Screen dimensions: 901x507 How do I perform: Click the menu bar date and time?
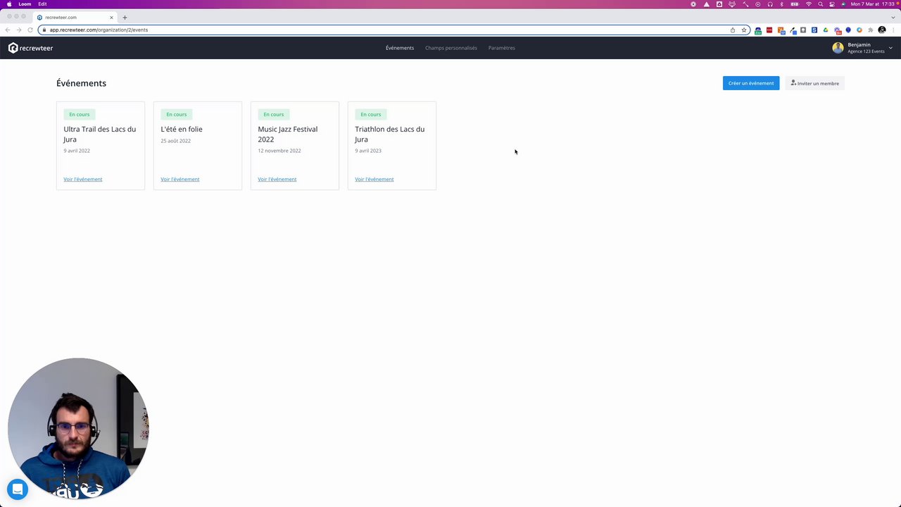click(x=871, y=4)
